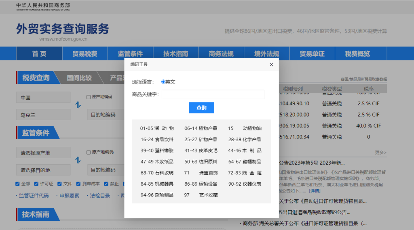Choose category 71 珠宝首饰
The image size is (414, 230).
tap(201, 173)
